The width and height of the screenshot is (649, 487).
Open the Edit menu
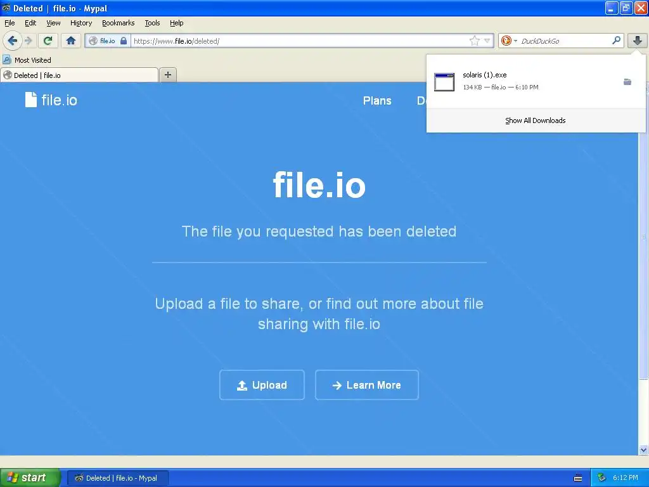(x=30, y=23)
